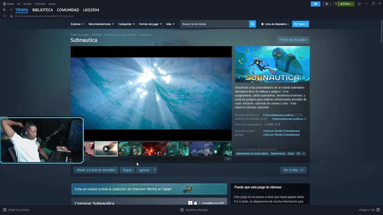Click Añadir a tu lista de deseados
This screenshot has width=383, height=215.
tap(96, 170)
